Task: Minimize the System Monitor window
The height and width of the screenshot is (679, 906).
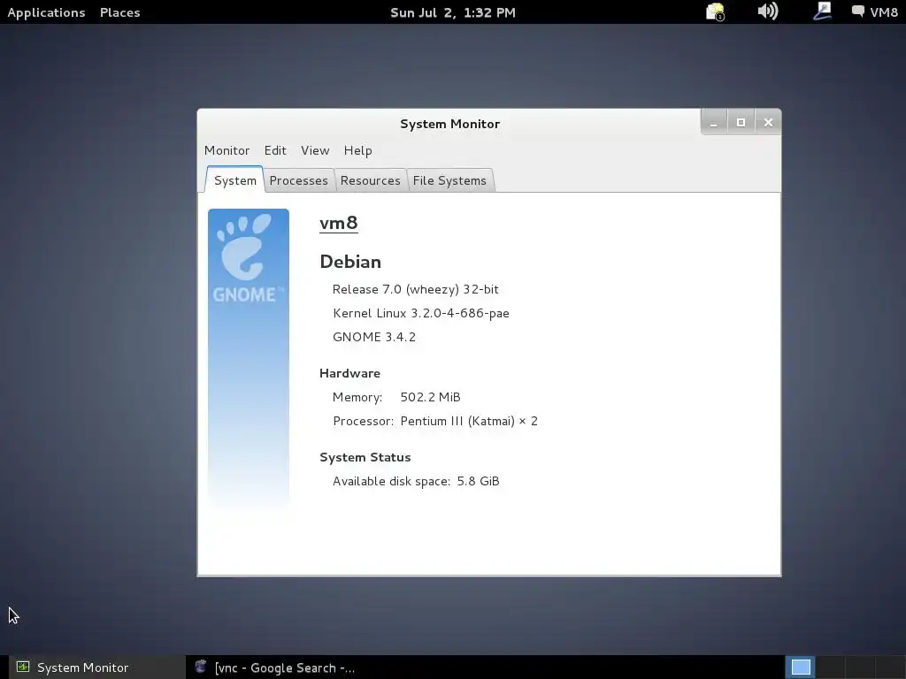Action: tap(714, 122)
